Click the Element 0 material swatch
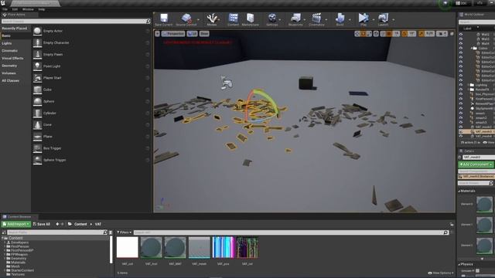This screenshot has width=495, height=278. pos(484,204)
